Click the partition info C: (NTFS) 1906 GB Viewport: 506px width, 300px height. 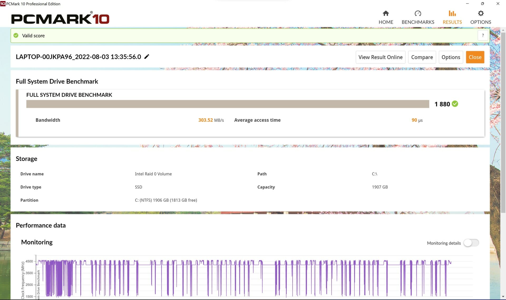click(166, 200)
